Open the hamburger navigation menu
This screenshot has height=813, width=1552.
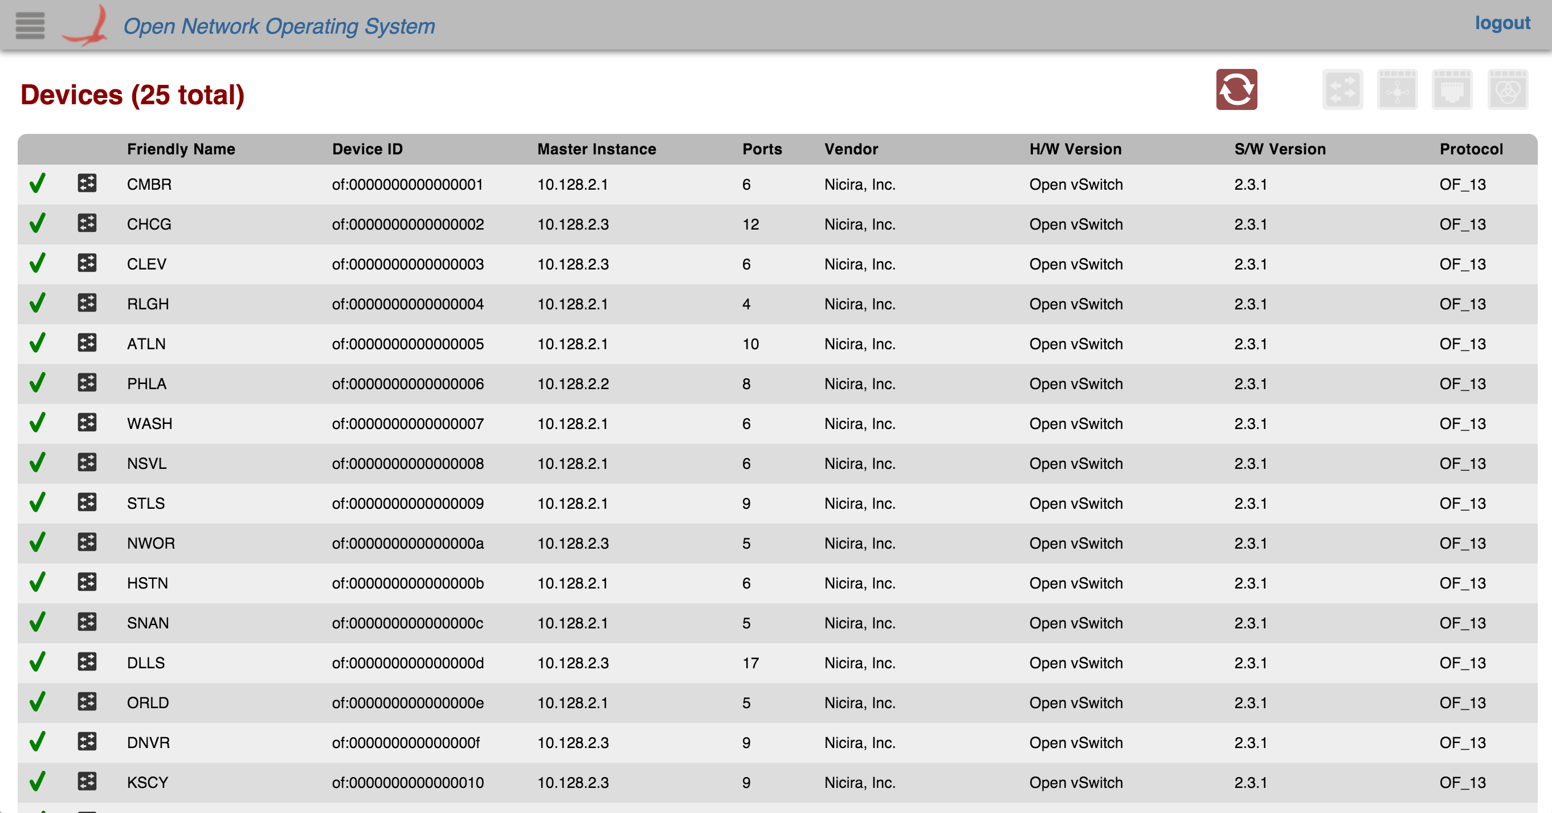[x=30, y=25]
